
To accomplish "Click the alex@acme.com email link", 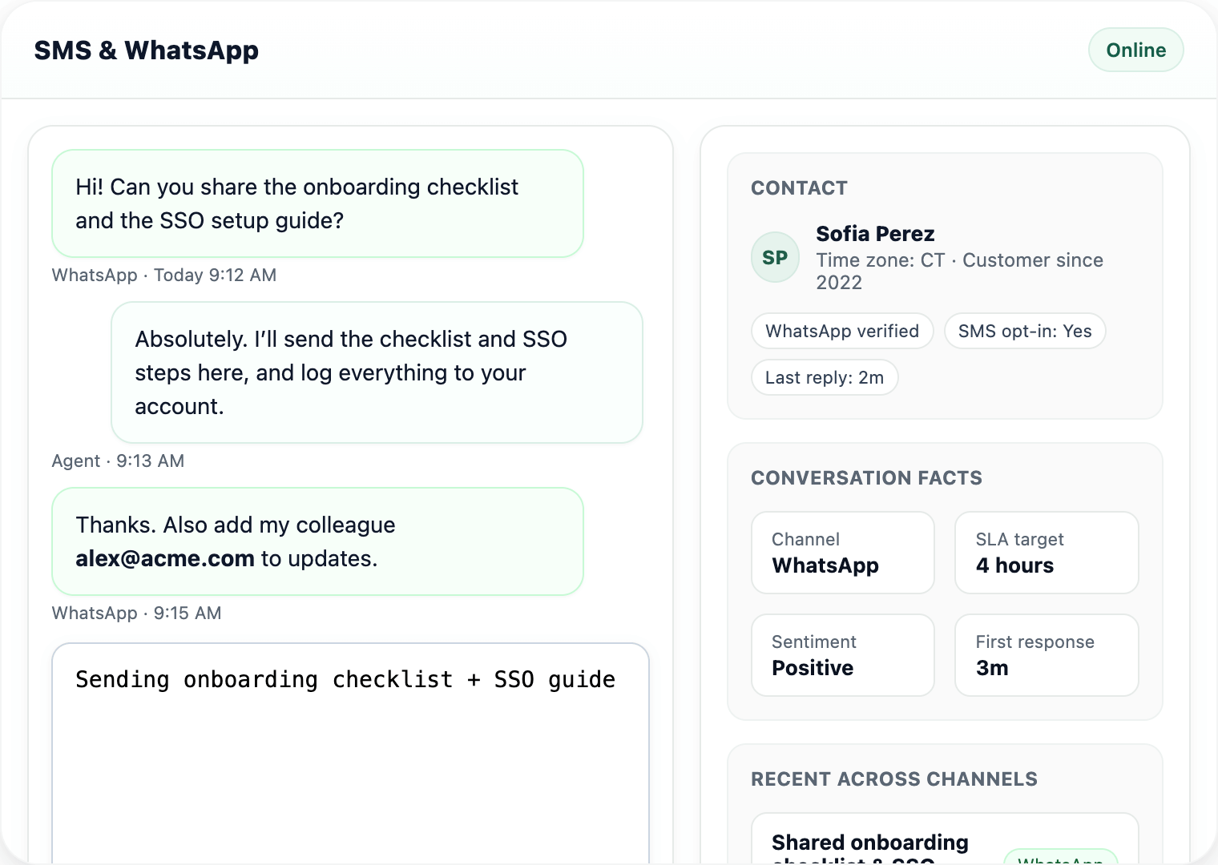I will point(163,558).
